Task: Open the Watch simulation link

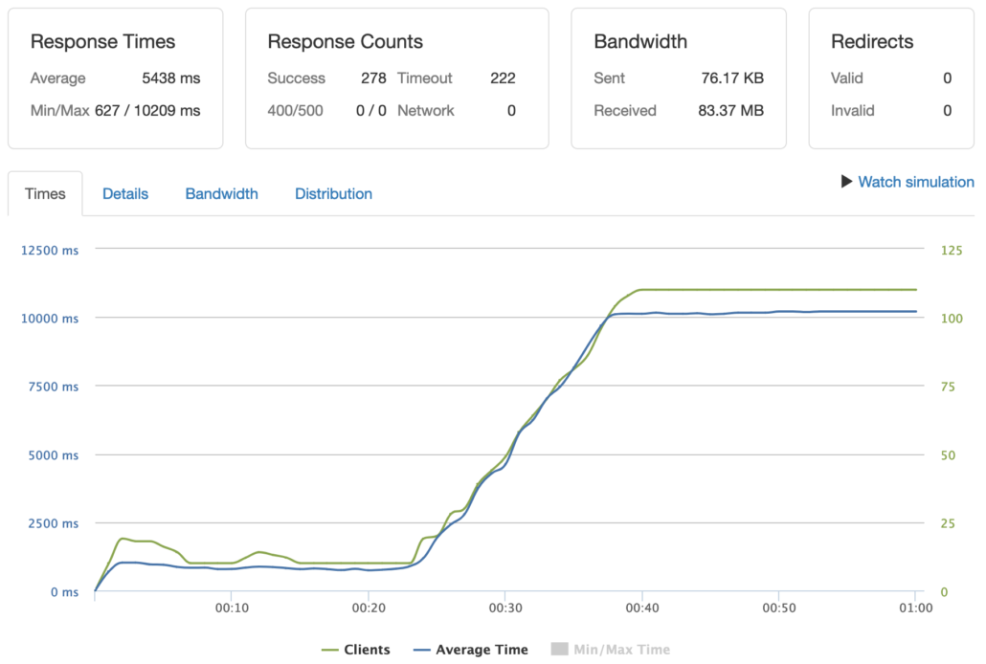Action: click(x=915, y=182)
